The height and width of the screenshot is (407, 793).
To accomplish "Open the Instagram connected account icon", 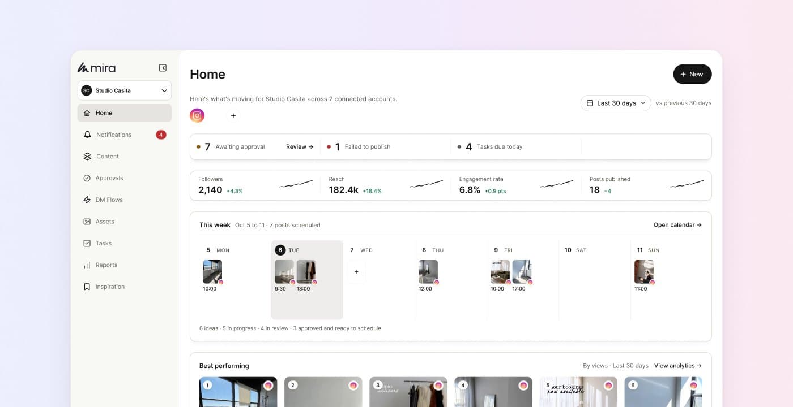I will tap(197, 115).
